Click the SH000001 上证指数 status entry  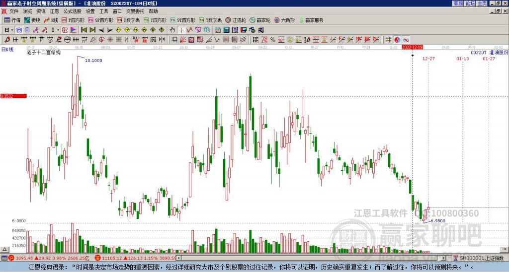coord(481,258)
